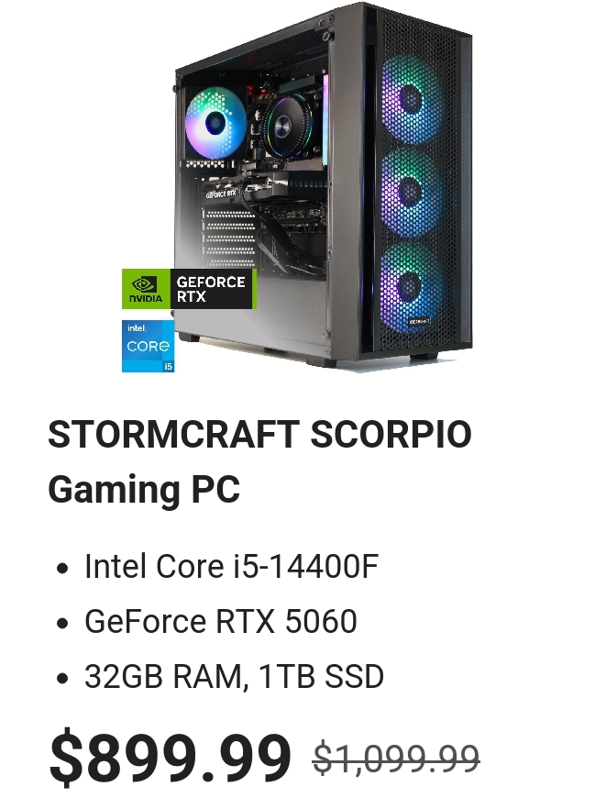Image resolution: width=595 pixels, height=798 pixels.
Task: Click the small brand plate on front panel
Action: point(419,321)
